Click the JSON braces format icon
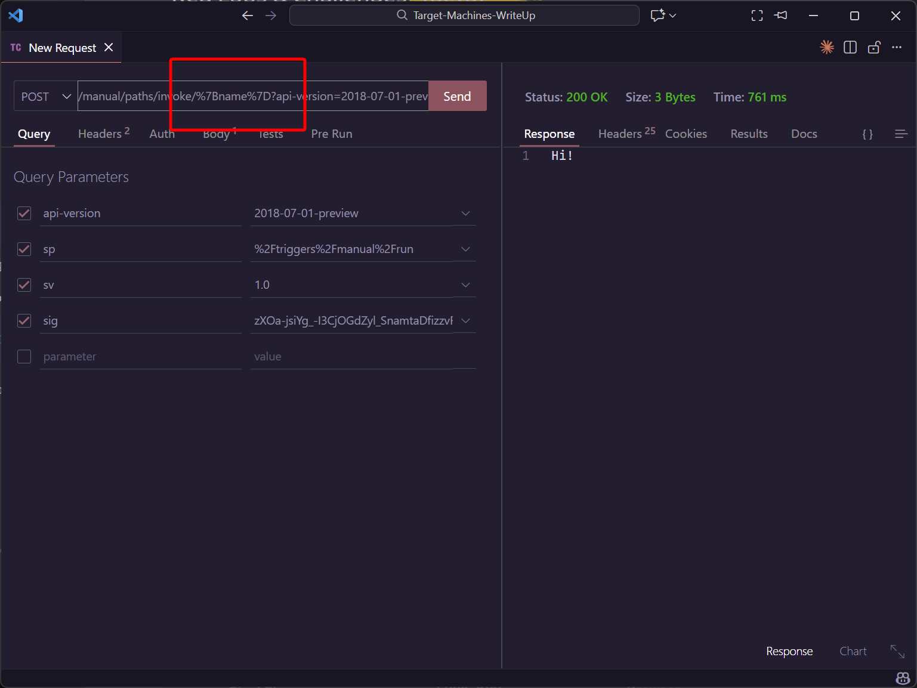The height and width of the screenshot is (688, 917). 867,134
